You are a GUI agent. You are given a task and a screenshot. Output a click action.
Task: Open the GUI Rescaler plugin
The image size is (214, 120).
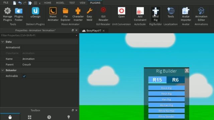[103, 14]
